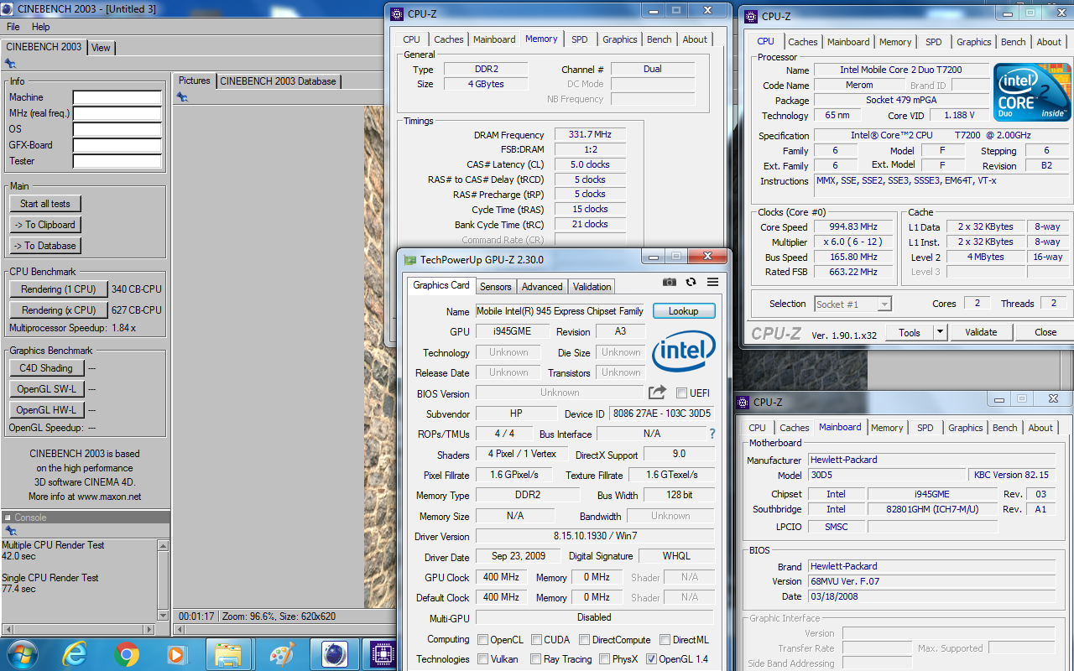Screen dimensions: 1074x671
Task: Open the GPU-Z hamburger menu
Action: point(712,283)
